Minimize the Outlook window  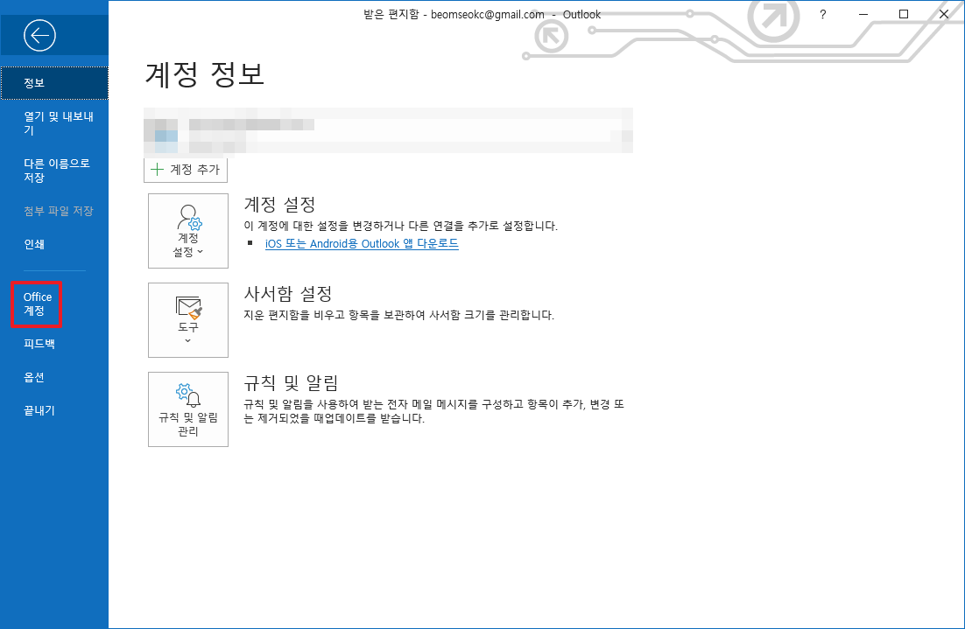point(863,14)
